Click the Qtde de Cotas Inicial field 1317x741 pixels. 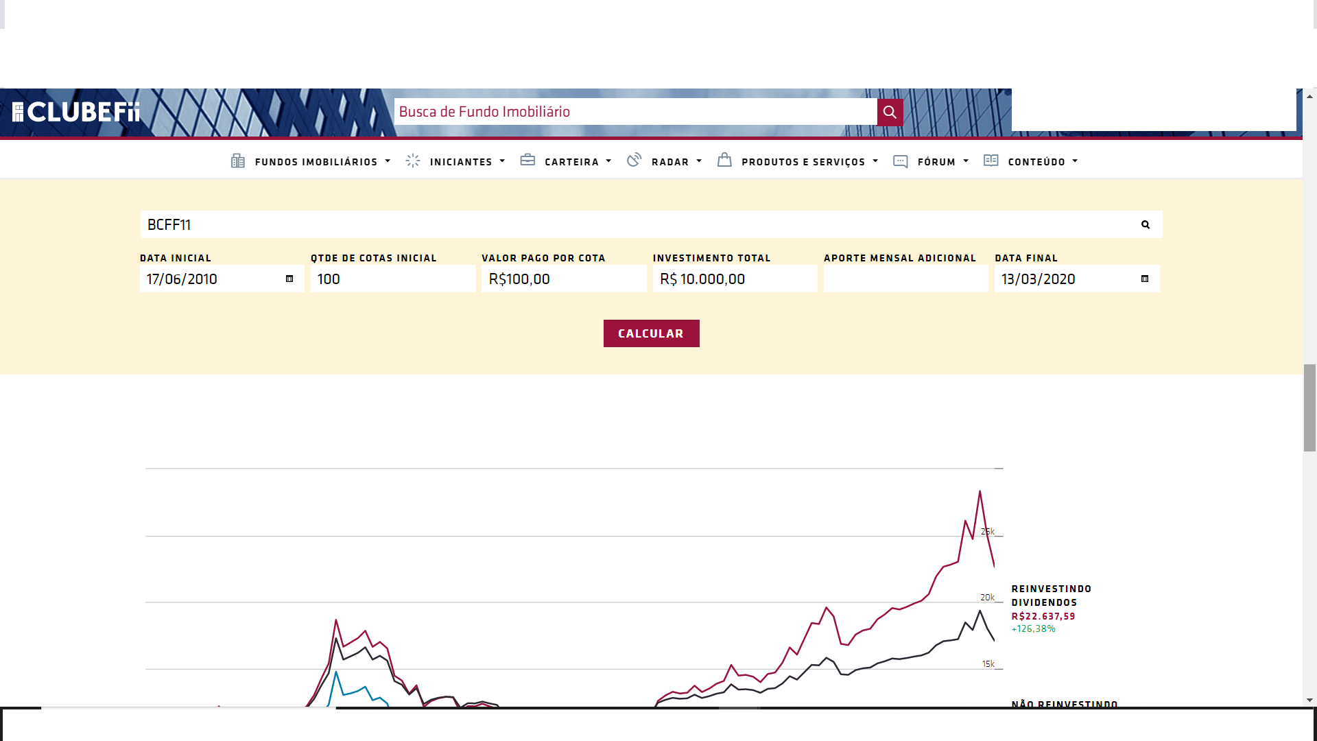pos(393,279)
